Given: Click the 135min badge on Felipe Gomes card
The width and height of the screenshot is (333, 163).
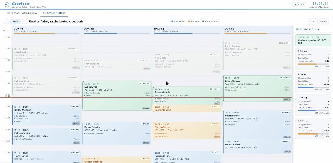Looking at the screenshot, I should [287, 99].
